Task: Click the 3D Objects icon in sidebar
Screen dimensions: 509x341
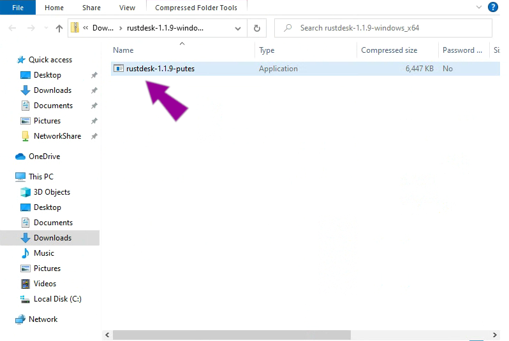Action: (26, 192)
